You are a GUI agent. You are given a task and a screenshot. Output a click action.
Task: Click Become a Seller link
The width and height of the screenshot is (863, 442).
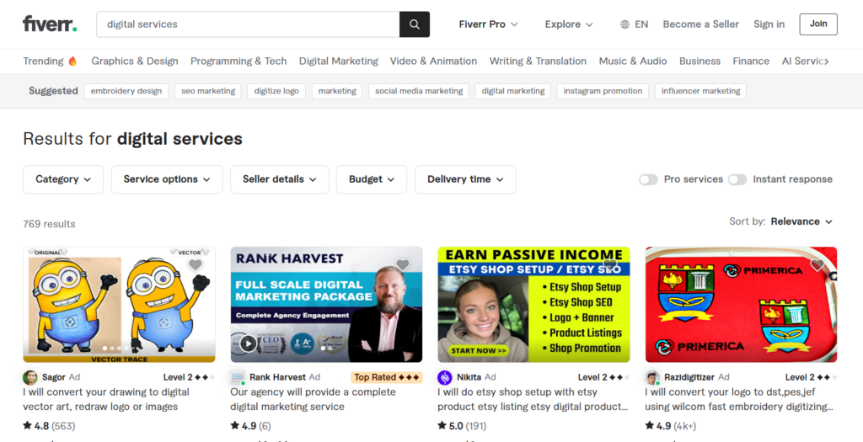click(x=700, y=24)
